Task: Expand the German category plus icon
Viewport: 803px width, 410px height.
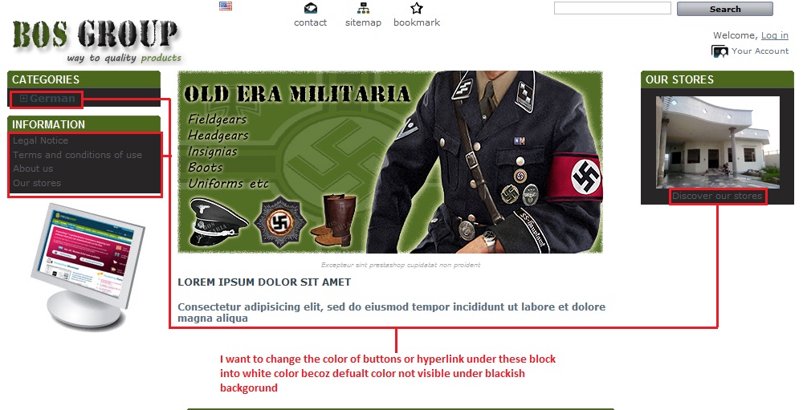Action: click(23, 98)
